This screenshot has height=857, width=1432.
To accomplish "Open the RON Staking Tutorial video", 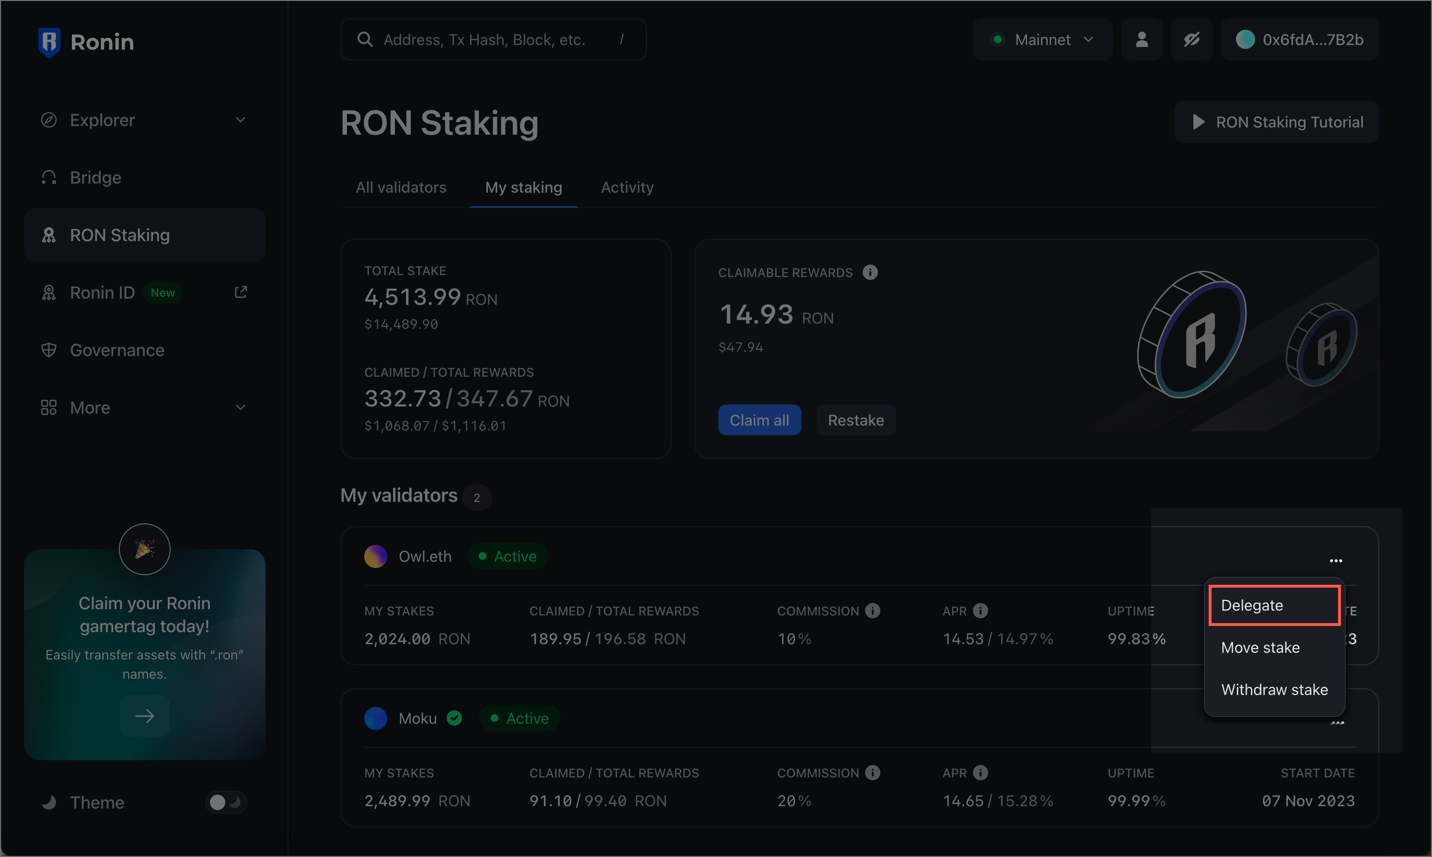I will (1276, 122).
